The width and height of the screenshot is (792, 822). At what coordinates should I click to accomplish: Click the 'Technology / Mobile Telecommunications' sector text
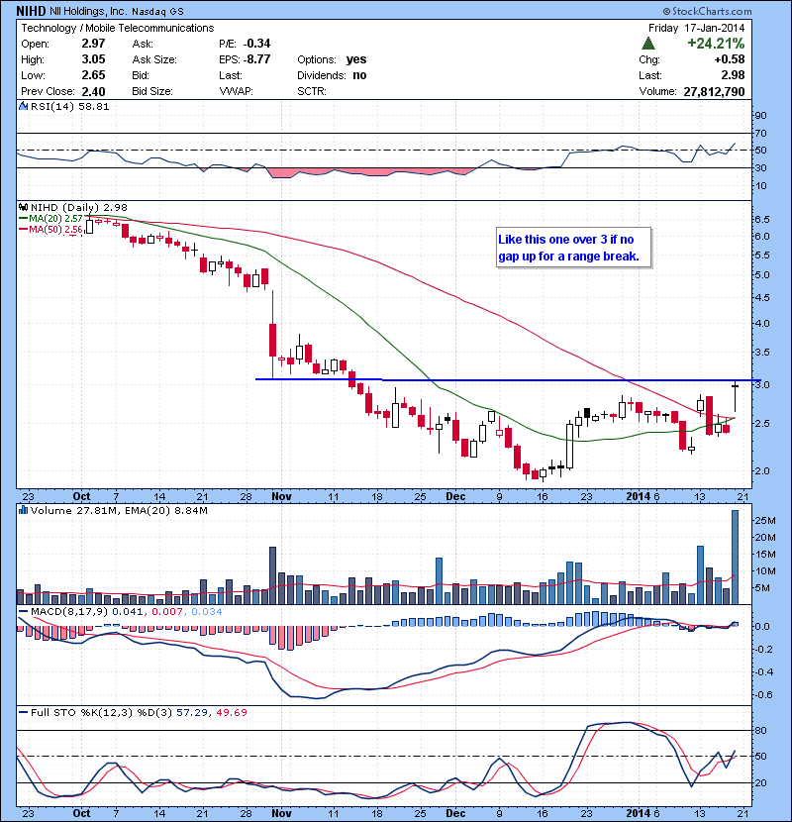click(x=118, y=28)
